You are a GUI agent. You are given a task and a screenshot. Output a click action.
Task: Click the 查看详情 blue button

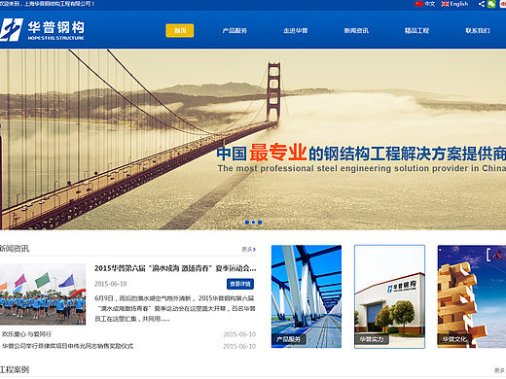(x=240, y=284)
